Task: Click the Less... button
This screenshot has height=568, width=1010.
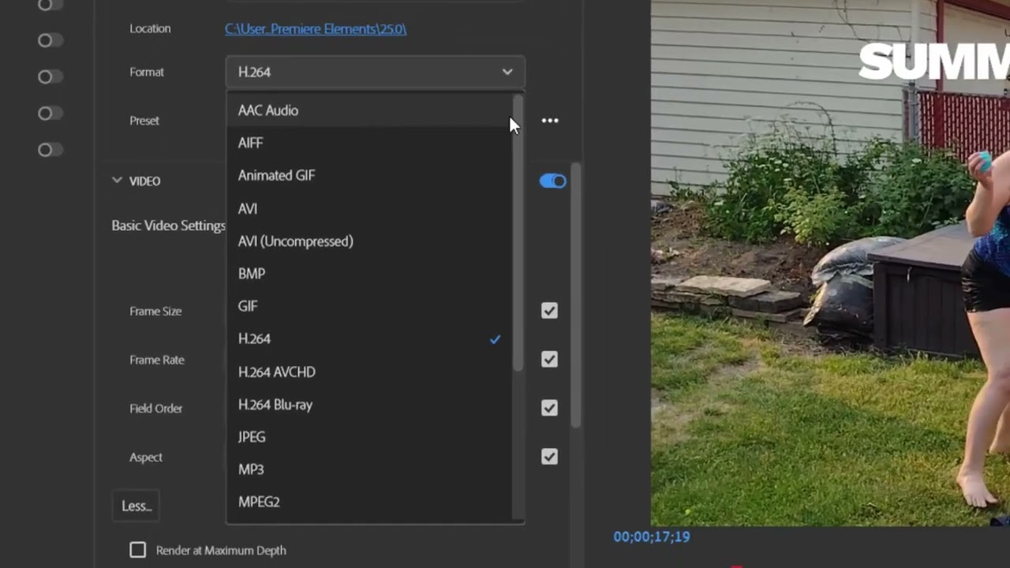Action: (x=136, y=506)
